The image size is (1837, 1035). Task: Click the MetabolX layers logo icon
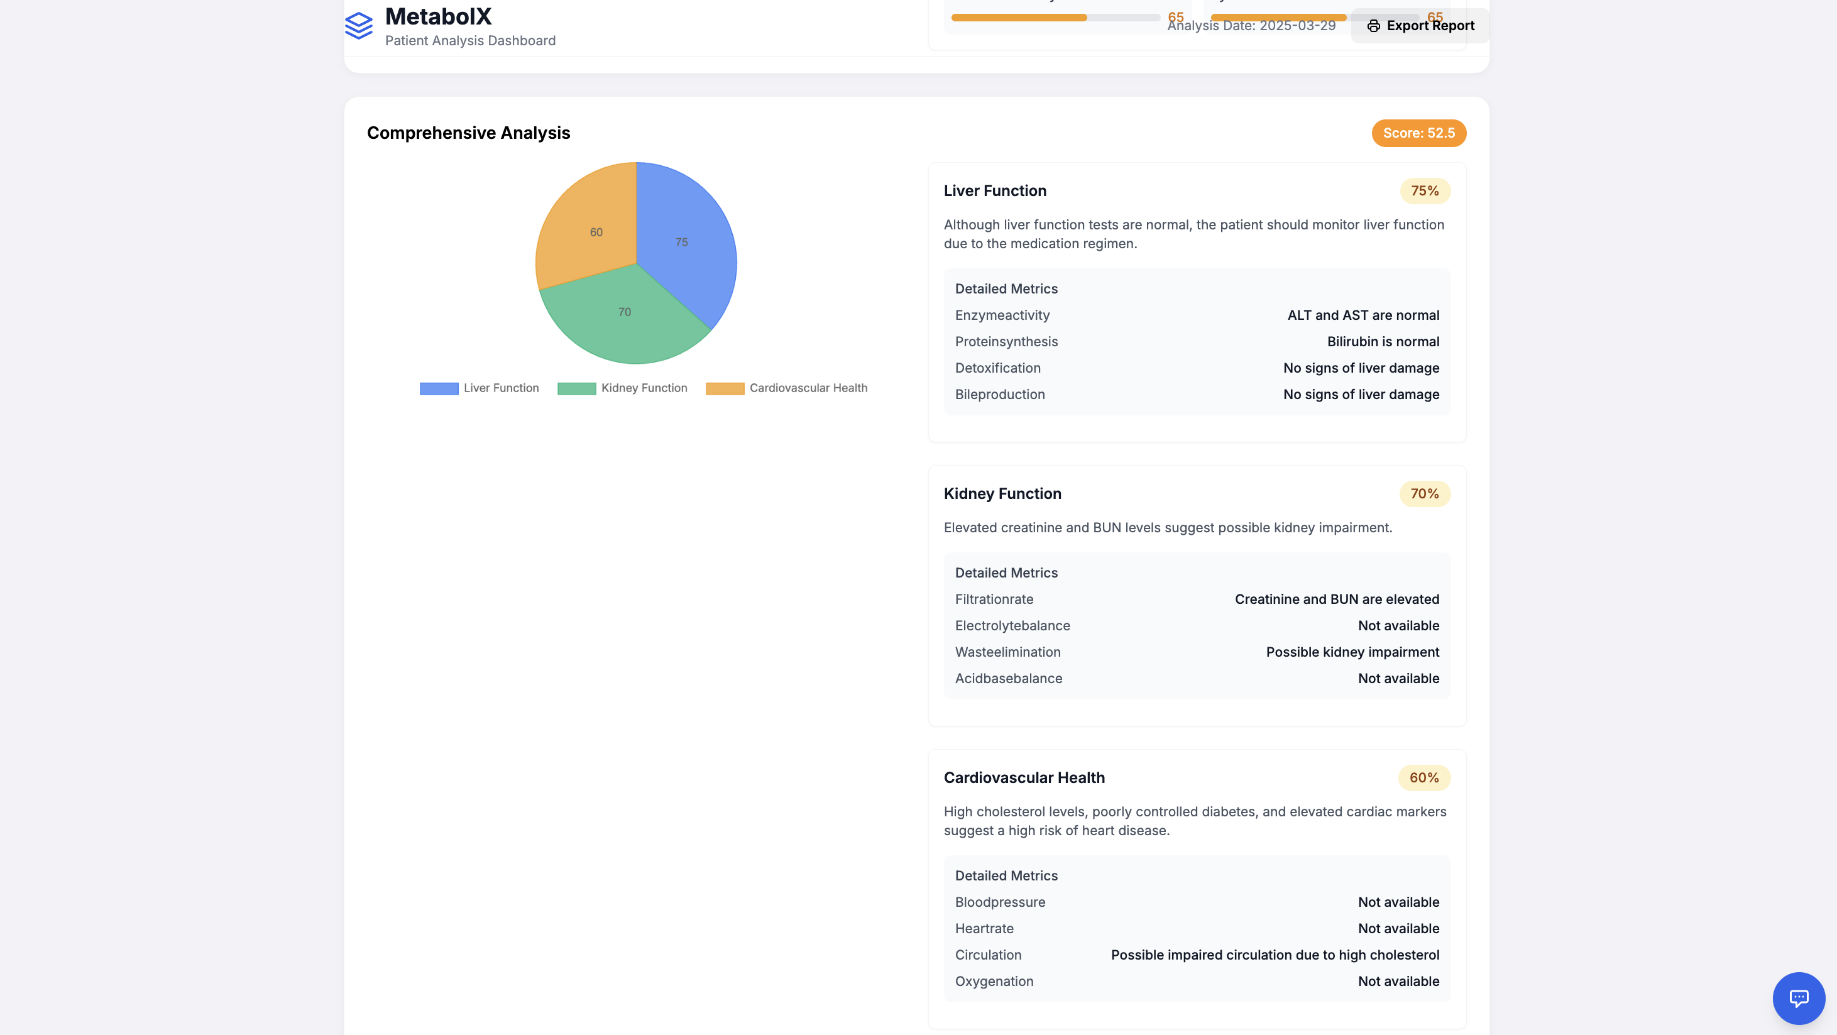tap(359, 26)
